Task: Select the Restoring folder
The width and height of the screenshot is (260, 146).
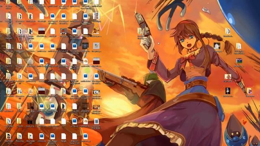Action: pos(19,136)
